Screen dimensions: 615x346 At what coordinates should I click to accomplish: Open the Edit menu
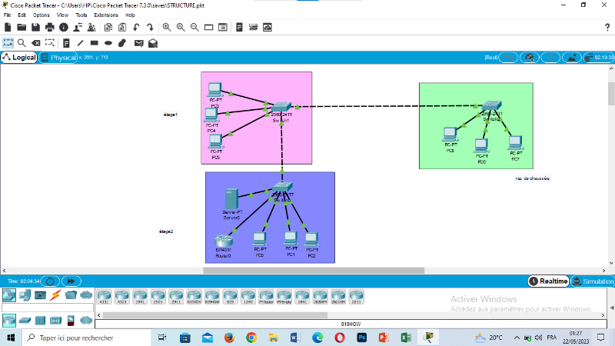pyautogui.click(x=22, y=15)
